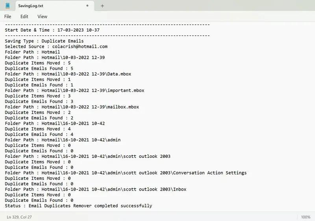Click the Duplicate Items Moved : 4 line
Image resolution: width=315 pixels, height=221 pixels.
[37, 129]
